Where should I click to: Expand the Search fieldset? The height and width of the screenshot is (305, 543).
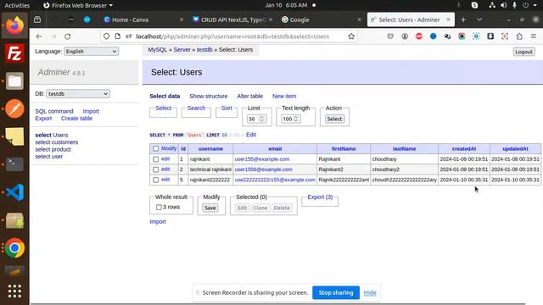point(196,108)
